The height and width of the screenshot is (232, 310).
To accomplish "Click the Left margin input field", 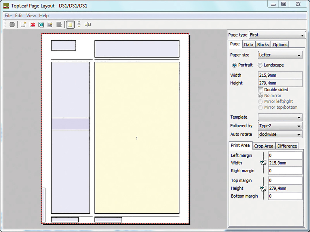I will 285,155.
